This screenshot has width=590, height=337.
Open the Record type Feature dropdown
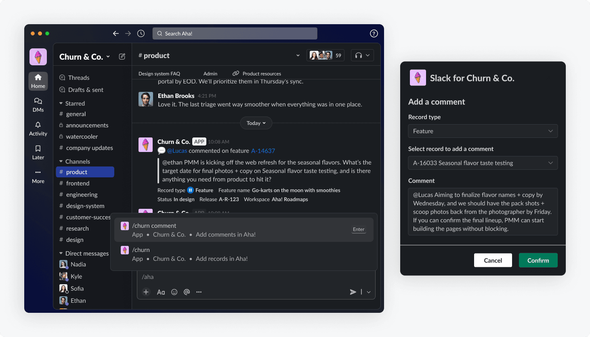[x=483, y=131]
